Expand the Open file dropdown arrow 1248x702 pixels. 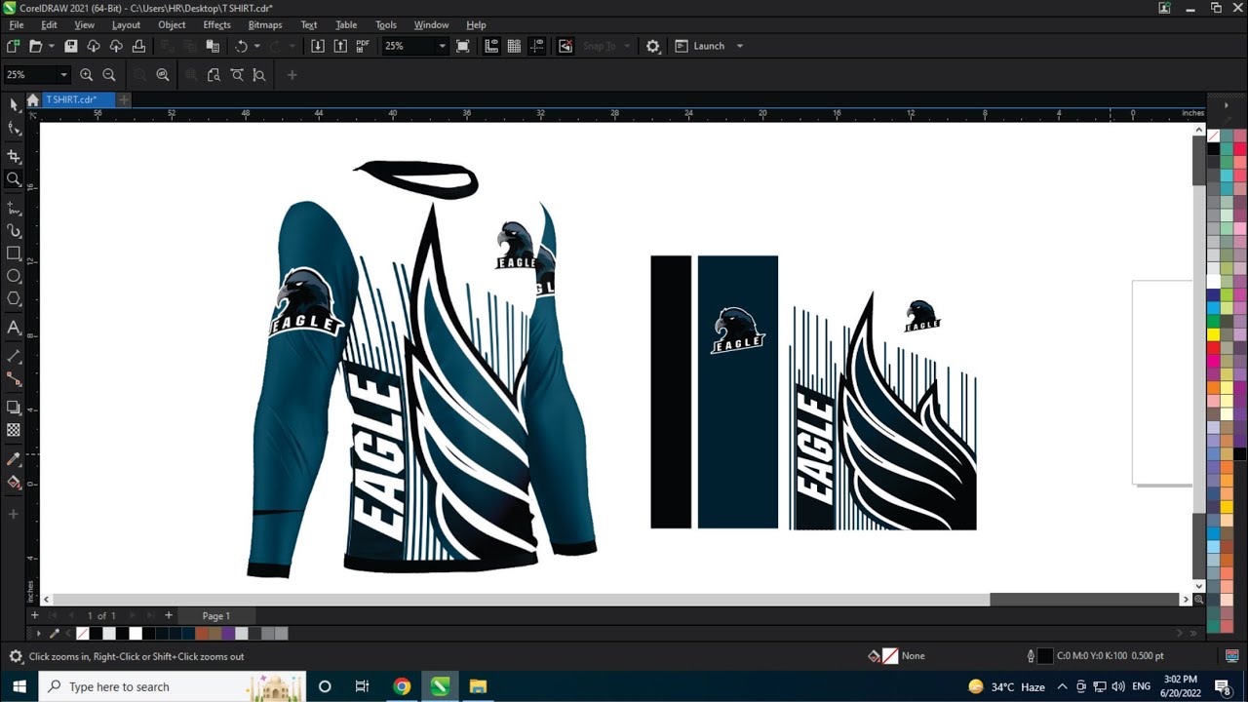(51, 46)
